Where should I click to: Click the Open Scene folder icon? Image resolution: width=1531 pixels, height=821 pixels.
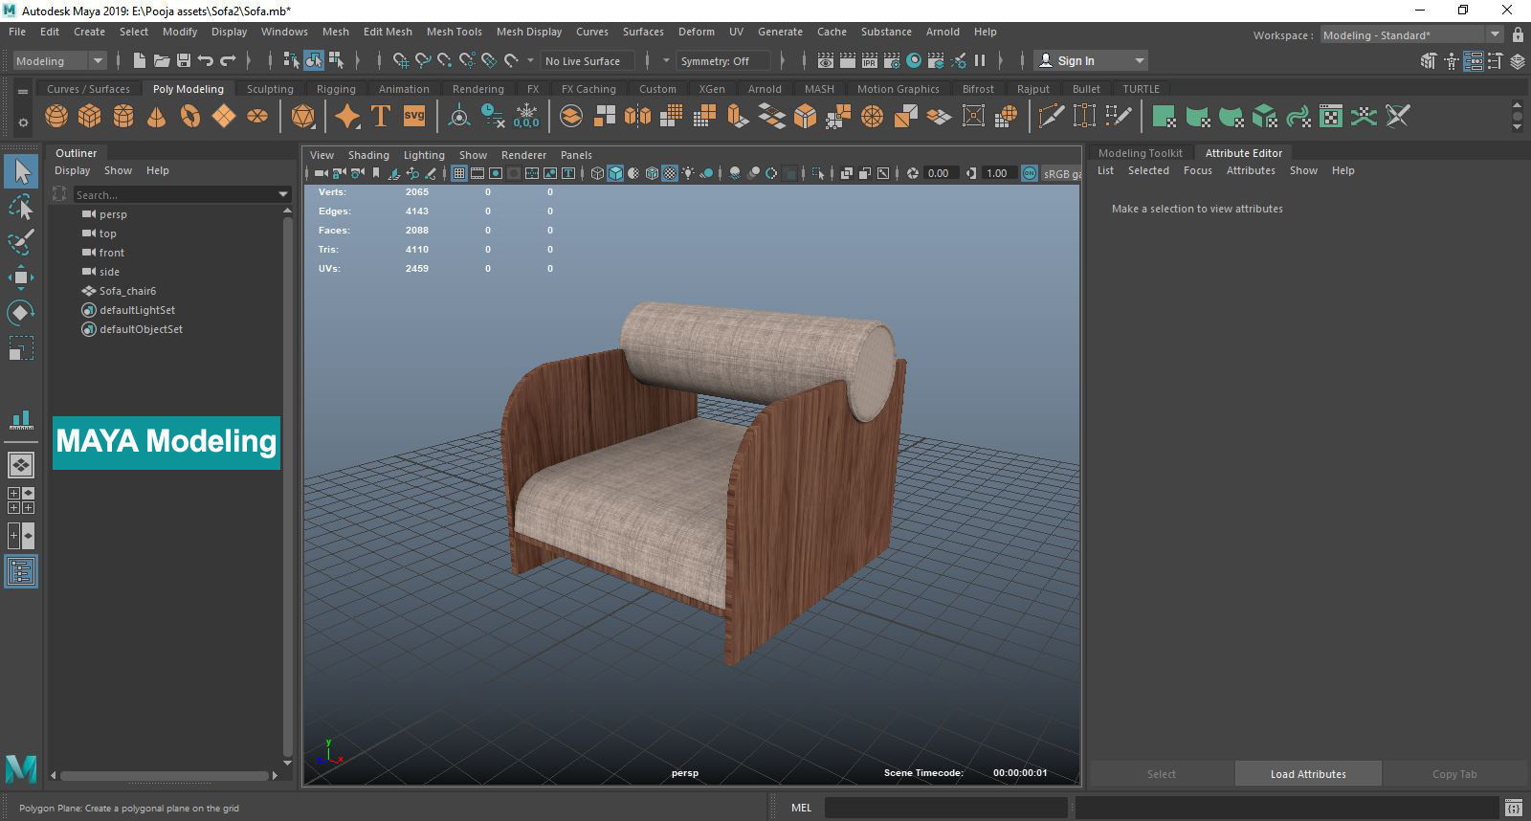pos(162,60)
